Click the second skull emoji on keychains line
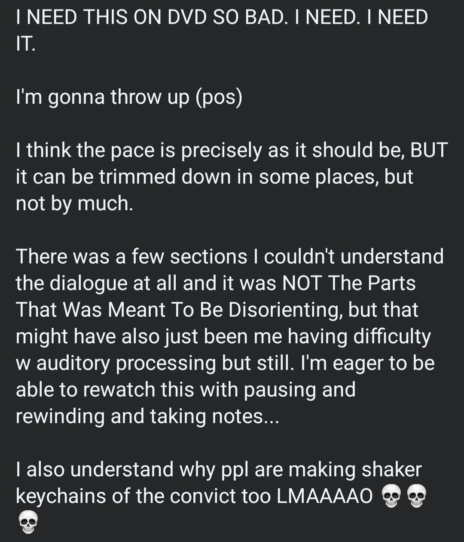 416,497
